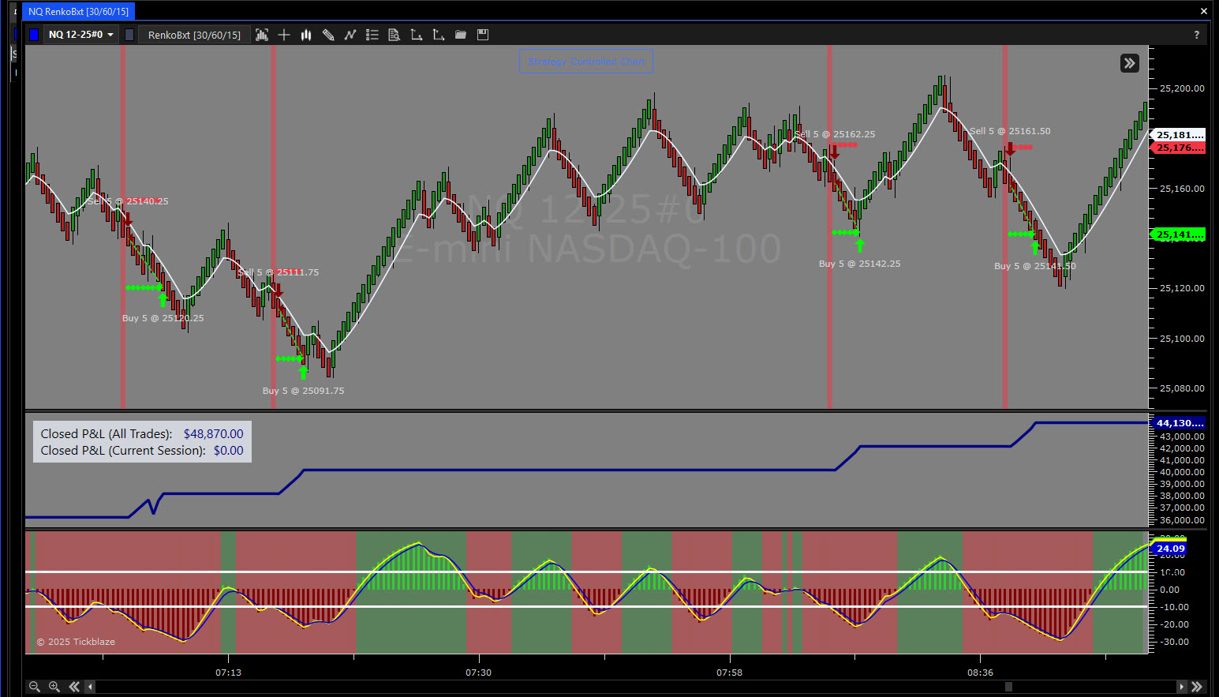
Task: Zoom out using the minus magnifier button
Action: coord(34,687)
